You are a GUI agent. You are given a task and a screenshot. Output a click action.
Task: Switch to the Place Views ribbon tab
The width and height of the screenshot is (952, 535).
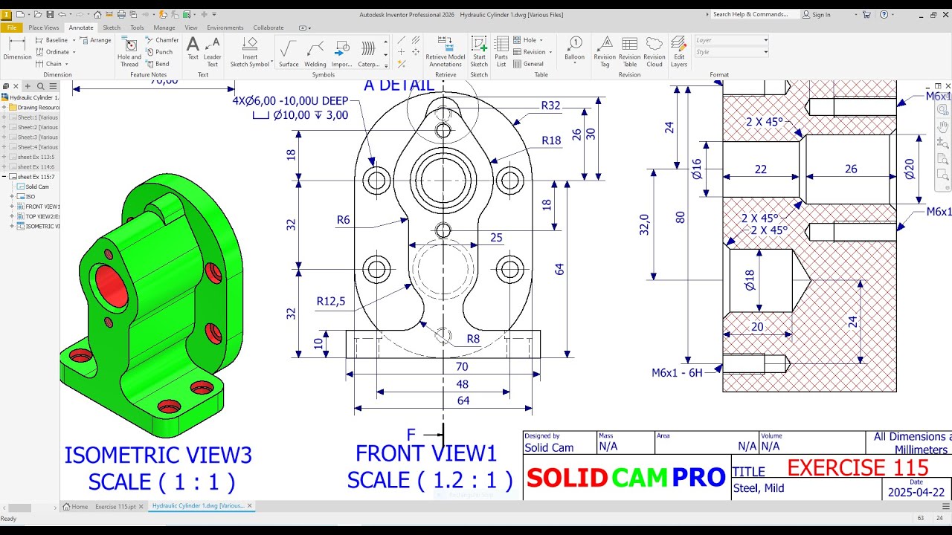[43, 27]
